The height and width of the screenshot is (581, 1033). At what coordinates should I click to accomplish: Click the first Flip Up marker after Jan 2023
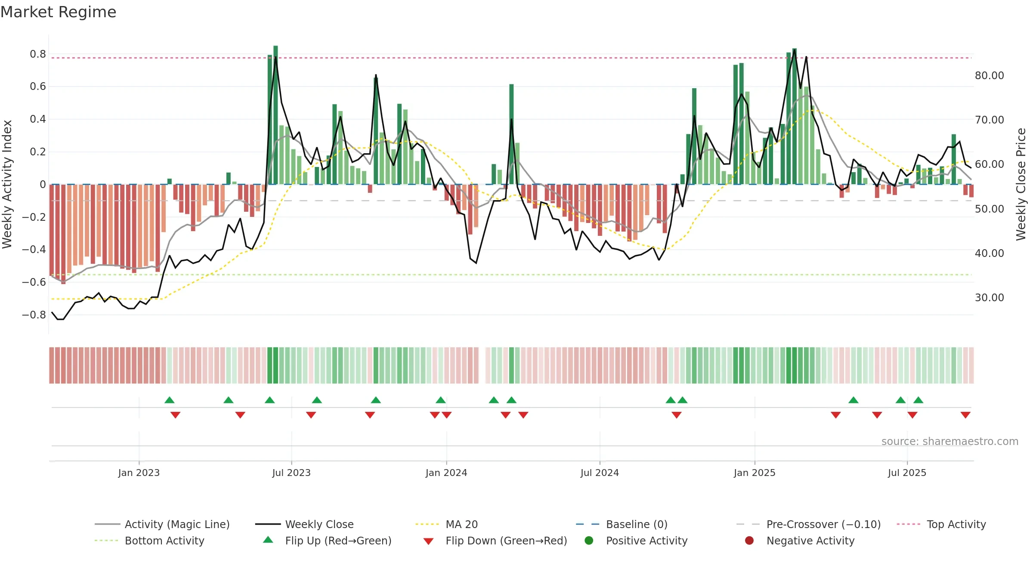pos(170,400)
